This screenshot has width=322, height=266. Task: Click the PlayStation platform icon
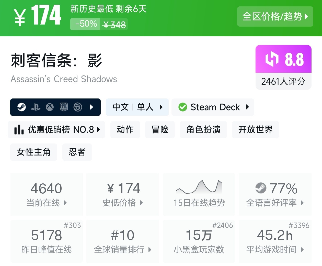(36, 107)
